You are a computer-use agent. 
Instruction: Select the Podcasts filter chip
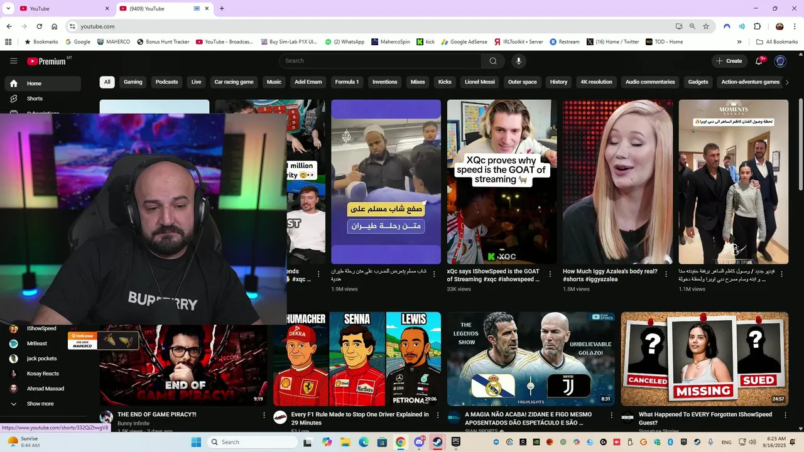[x=166, y=82]
